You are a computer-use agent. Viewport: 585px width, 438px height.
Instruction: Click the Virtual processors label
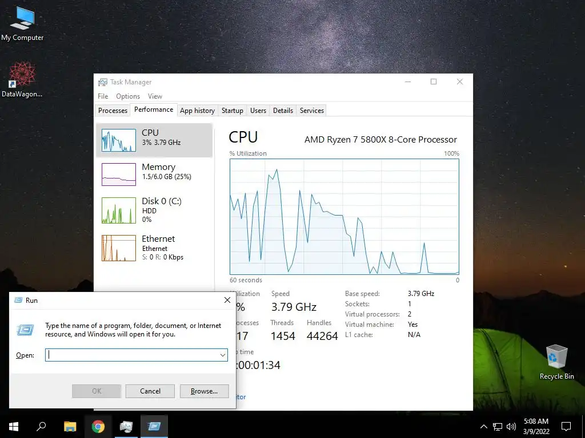(x=372, y=314)
